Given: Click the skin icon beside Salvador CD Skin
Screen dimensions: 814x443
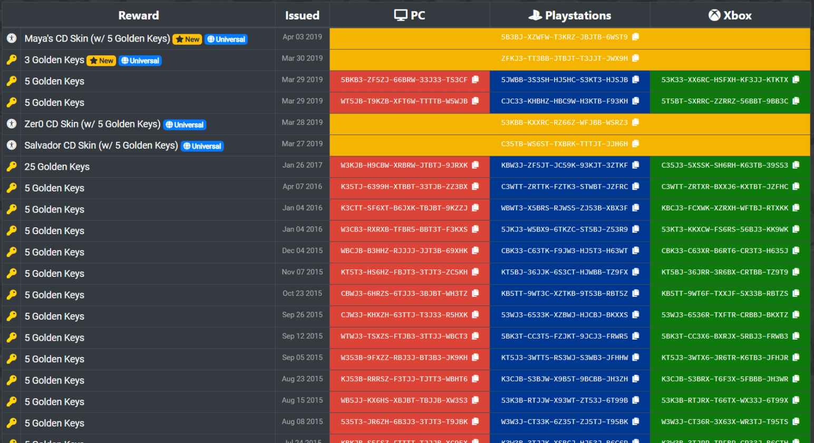Looking at the screenshot, I should click(x=12, y=145).
